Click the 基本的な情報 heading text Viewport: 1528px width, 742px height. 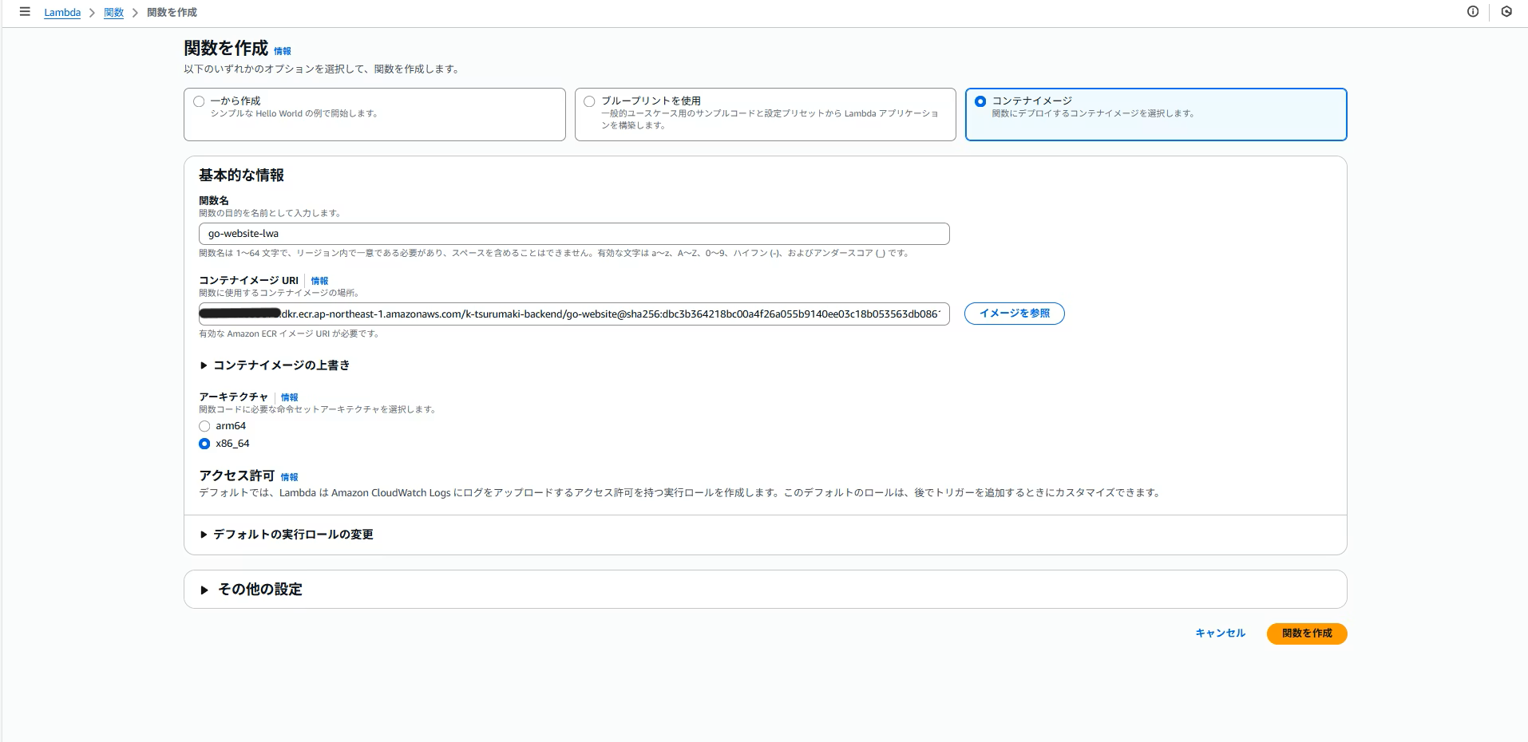point(241,176)
